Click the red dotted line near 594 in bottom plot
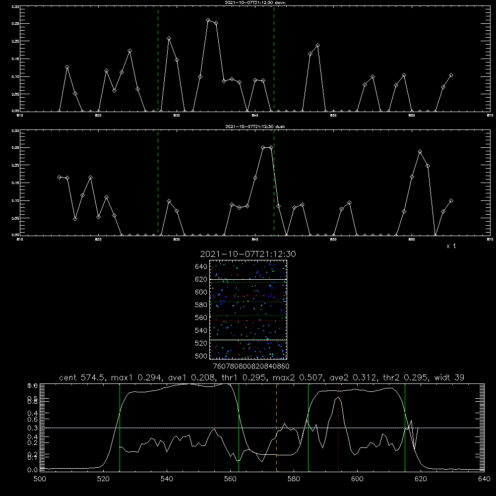 click(x=338, y=428)
